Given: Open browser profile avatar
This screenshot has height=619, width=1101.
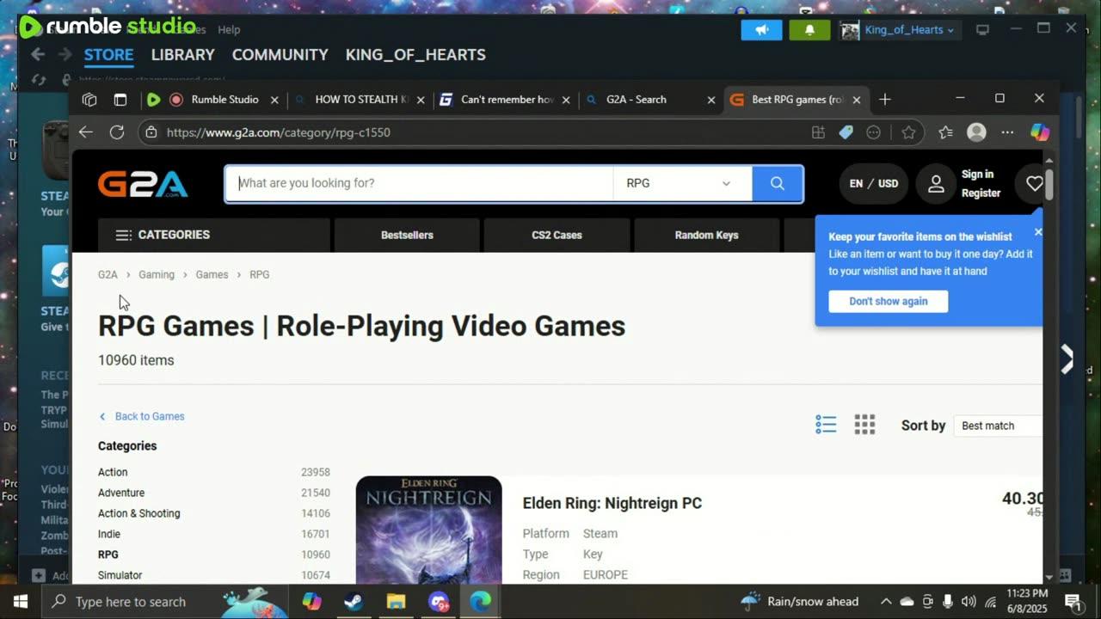Looking at the screenshot, I should 976,132.
